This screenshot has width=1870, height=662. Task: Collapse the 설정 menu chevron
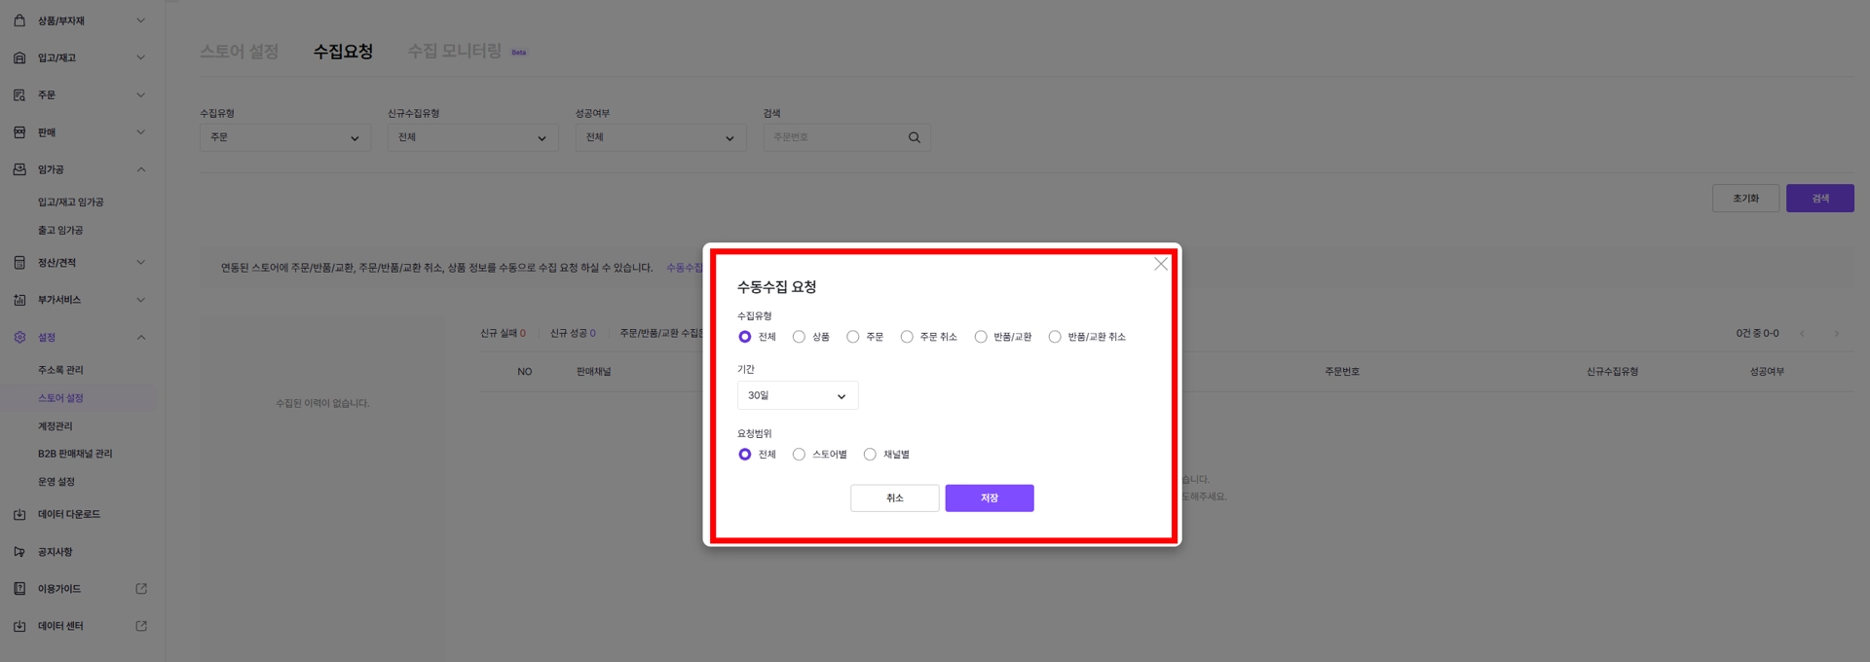[x=141, y=337]
